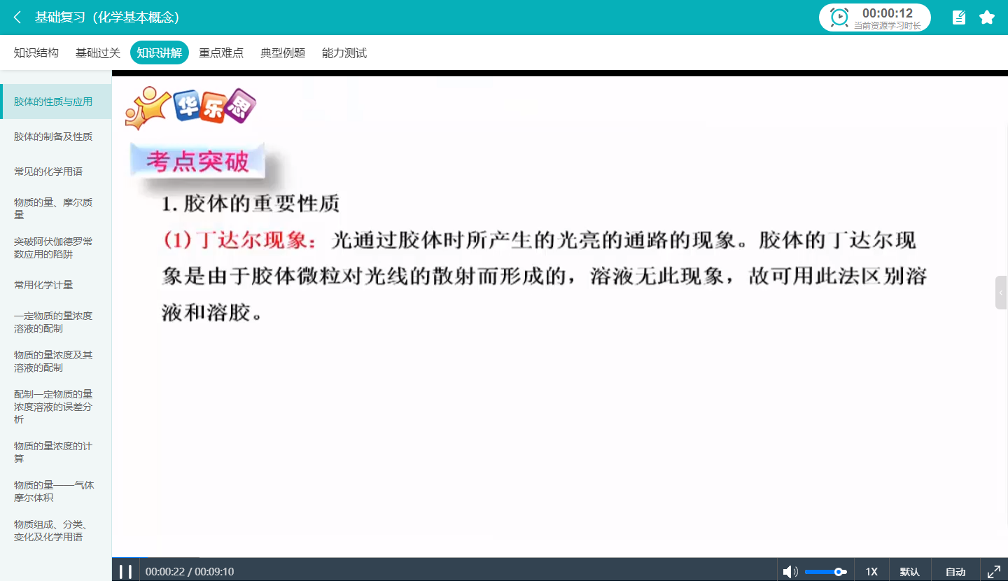Viewport: 1008px width, 581px height.
Task: Open the 典型例题 tab
Action: pos(283,52)
